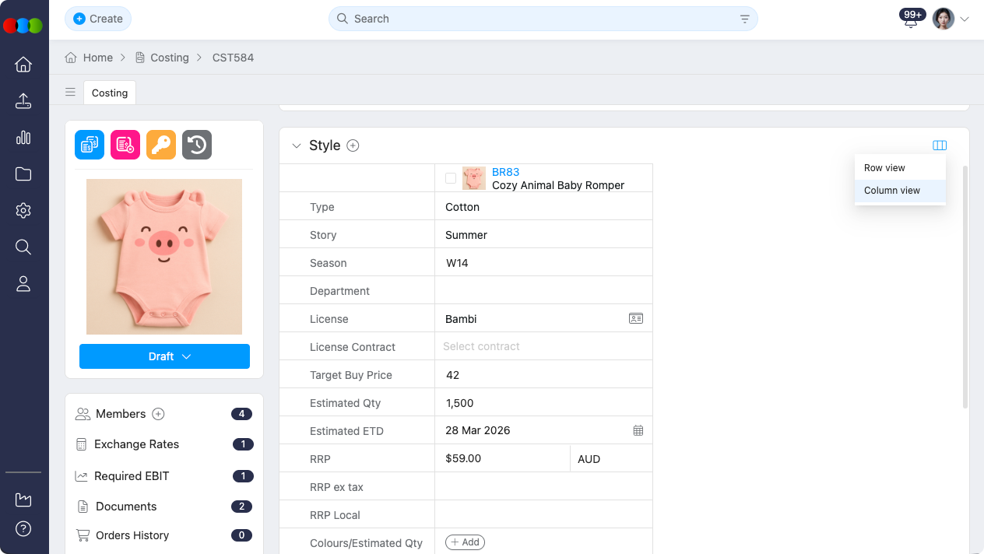Tick the checkbox next to BR83

[451, 177]
